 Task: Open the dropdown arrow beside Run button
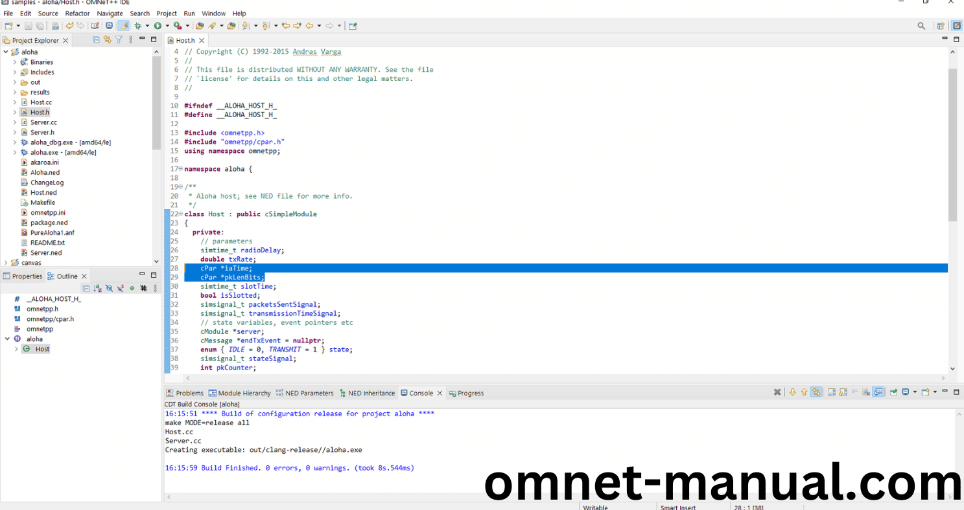click(167, 26)
